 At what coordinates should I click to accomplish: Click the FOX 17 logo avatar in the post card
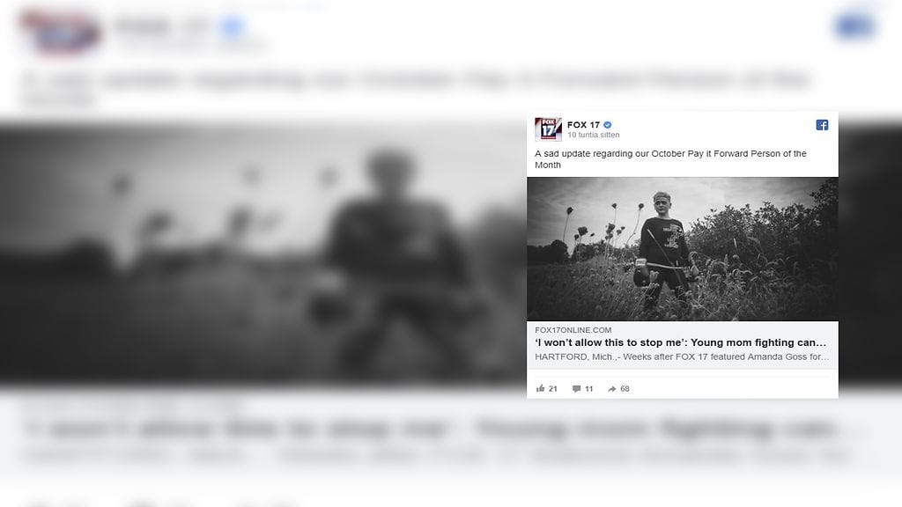click(x=548, y=129)
